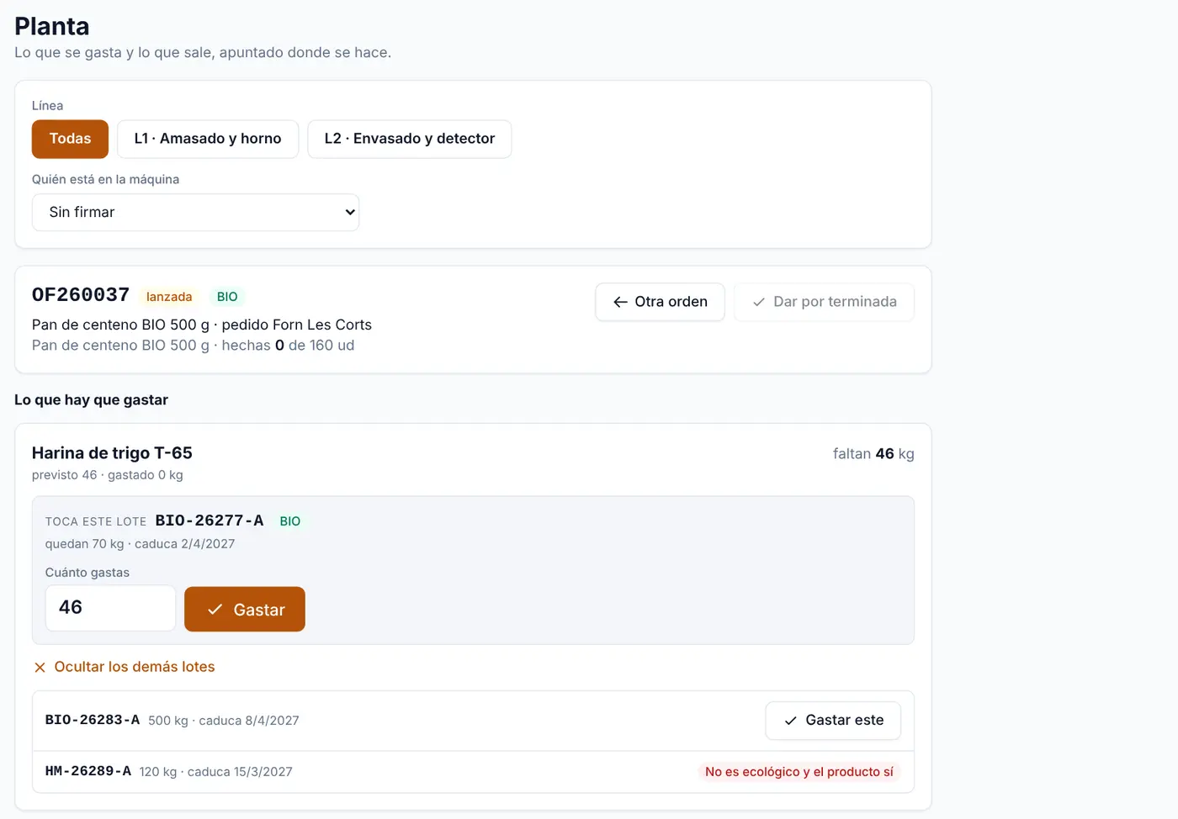Click the 'Lo que hay que gastar' heading
Image resolution: width=1178 pixels, height=819 pixels.
(91, 400)
